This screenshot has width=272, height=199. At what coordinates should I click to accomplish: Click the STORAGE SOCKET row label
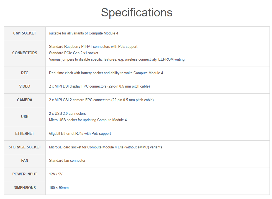[x=25, y=147]
